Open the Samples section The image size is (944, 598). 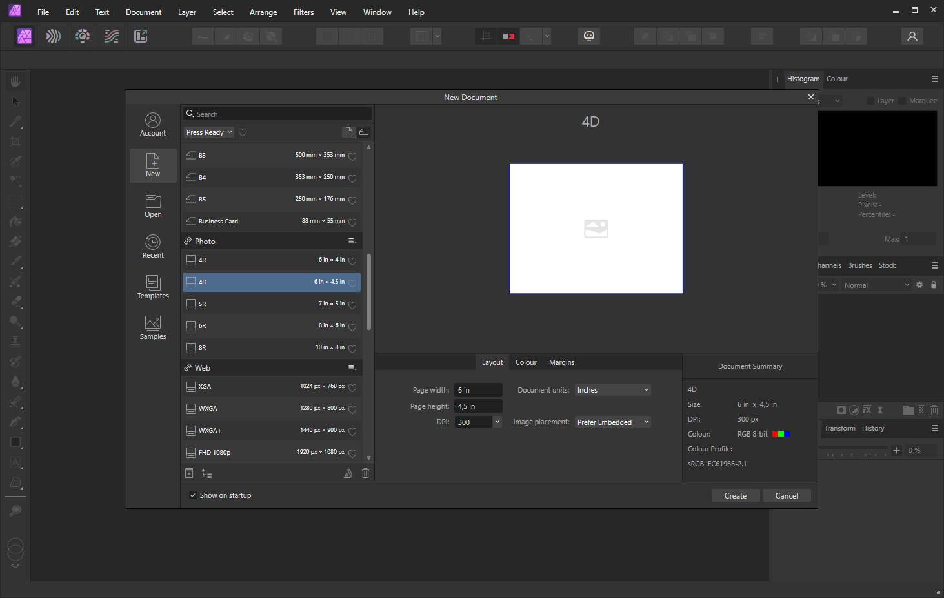point(153,328)
